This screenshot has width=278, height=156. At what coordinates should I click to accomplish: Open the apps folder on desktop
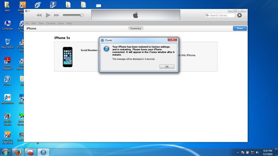click(7, 7)
